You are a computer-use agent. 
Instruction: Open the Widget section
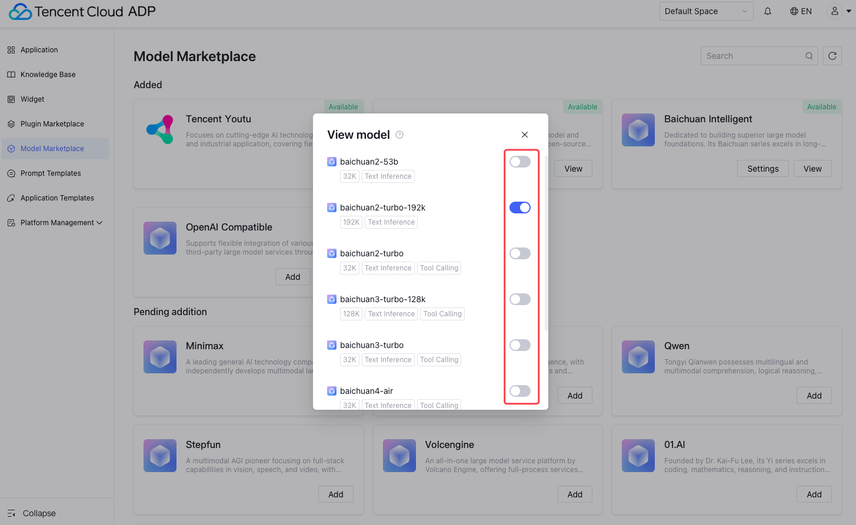55,99
